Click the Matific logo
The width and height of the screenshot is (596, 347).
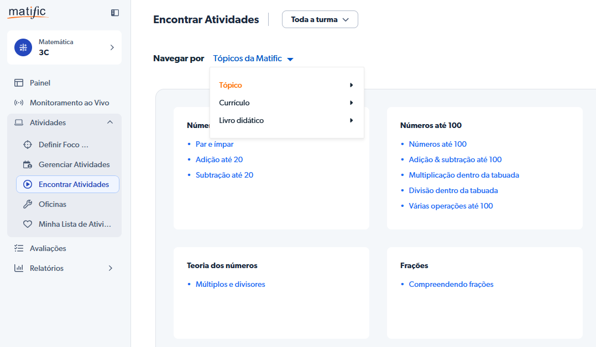tap(28, 12)
